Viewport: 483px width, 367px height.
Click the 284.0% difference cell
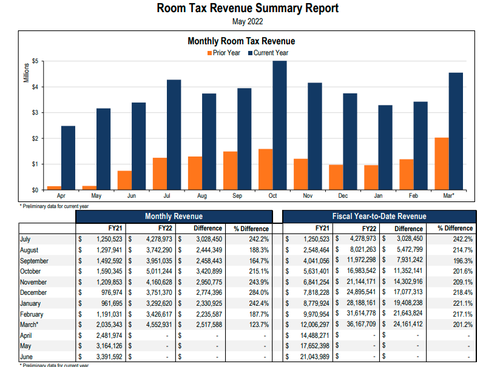click(252, 292)
